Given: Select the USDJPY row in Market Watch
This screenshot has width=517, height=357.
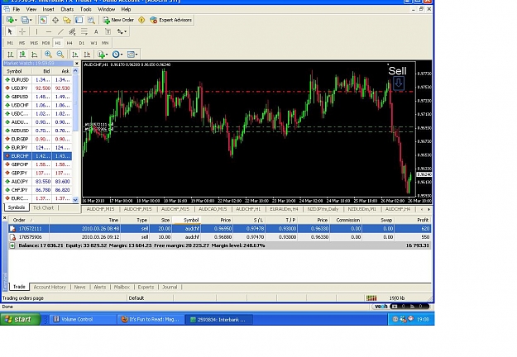Looking at the screenshot, I should tap(37, 88).
